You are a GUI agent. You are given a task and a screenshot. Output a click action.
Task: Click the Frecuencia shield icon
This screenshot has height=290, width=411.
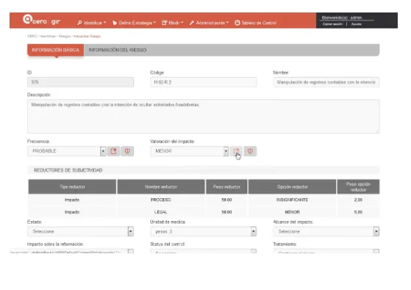(x=127, y=151)
